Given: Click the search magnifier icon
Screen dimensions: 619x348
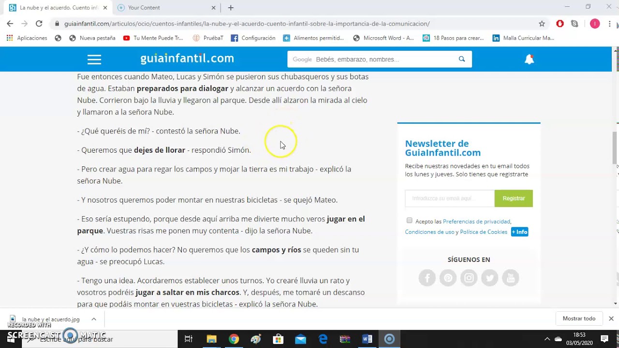Looking at the screenshot, I should click(x=462, y=59).
